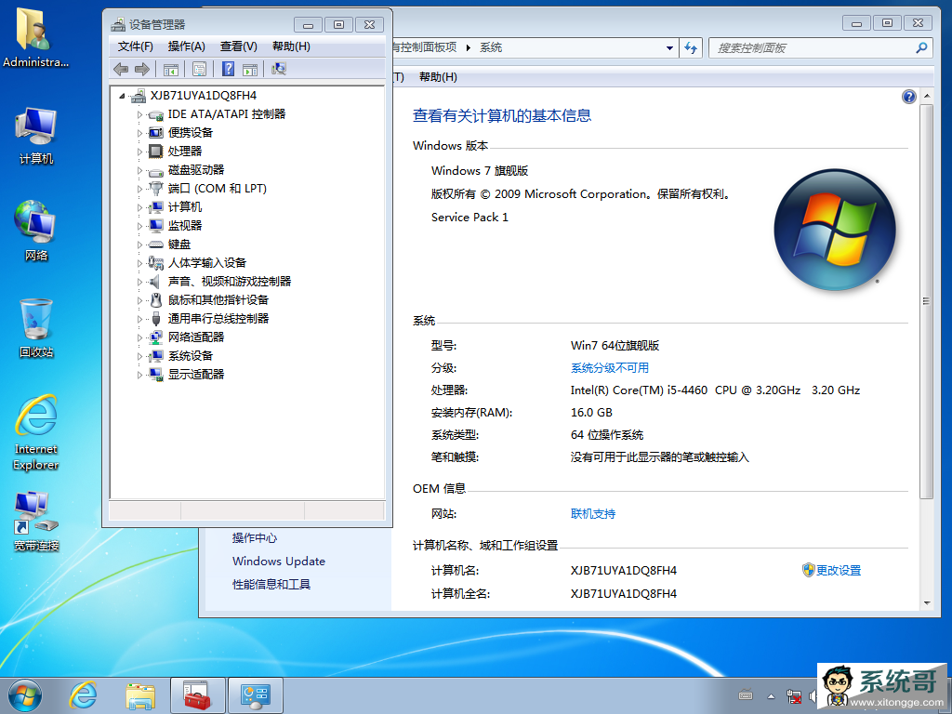Click the network status tray icon
This screenshot has height=714, width=952.
[794, 695]
